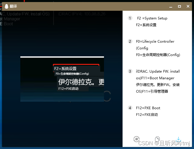The height and width of the screenshot is (149, 194).
Task: Click the "F2=系统设置" overlay on the image
Action: 65,69
